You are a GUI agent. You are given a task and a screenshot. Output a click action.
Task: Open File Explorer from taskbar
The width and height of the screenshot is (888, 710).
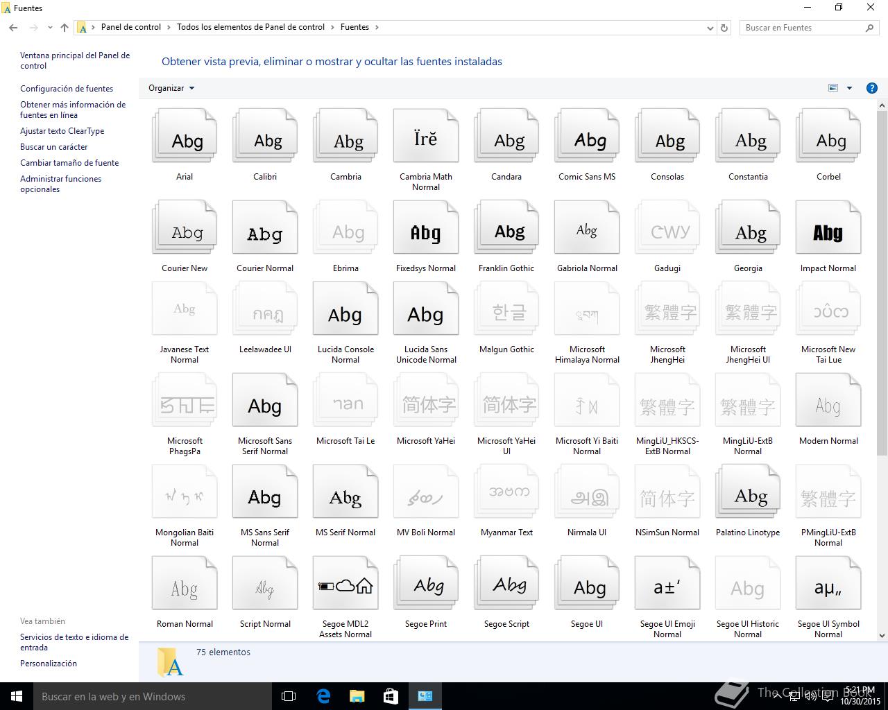click(357, 696)
